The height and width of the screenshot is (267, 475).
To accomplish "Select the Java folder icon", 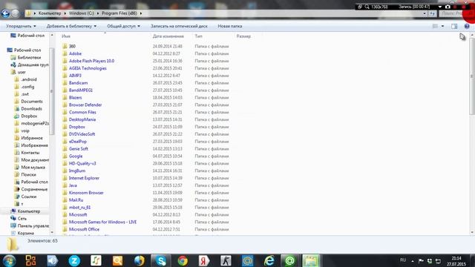I will click(65, 185).
